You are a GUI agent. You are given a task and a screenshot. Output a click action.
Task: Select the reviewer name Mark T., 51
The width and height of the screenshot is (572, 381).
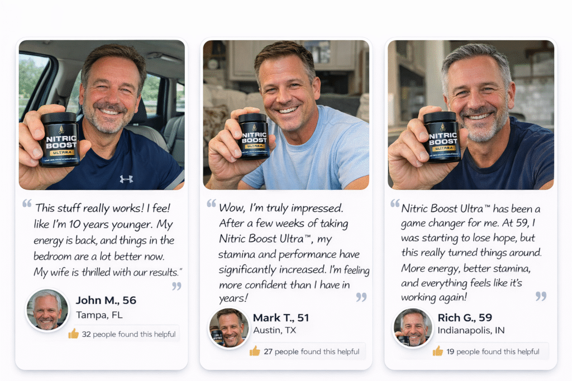(281, 317)
